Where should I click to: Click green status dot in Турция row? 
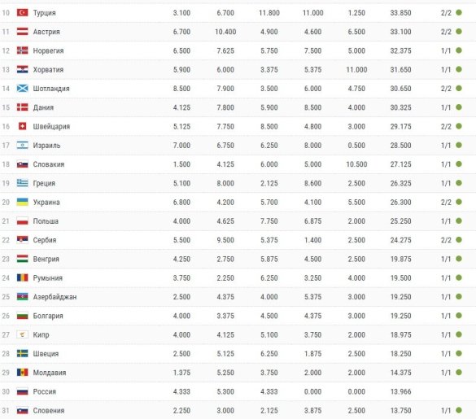pyautogui.click(x=459, y=12)
